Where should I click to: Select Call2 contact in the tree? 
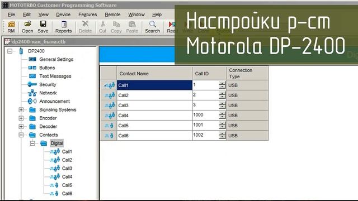click(67, 160)
